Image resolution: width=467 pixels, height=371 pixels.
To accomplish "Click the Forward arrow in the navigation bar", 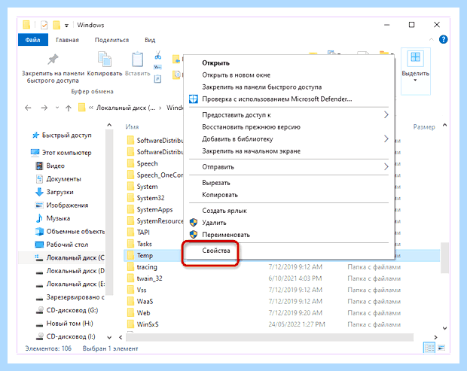I will tap(44, 108).
